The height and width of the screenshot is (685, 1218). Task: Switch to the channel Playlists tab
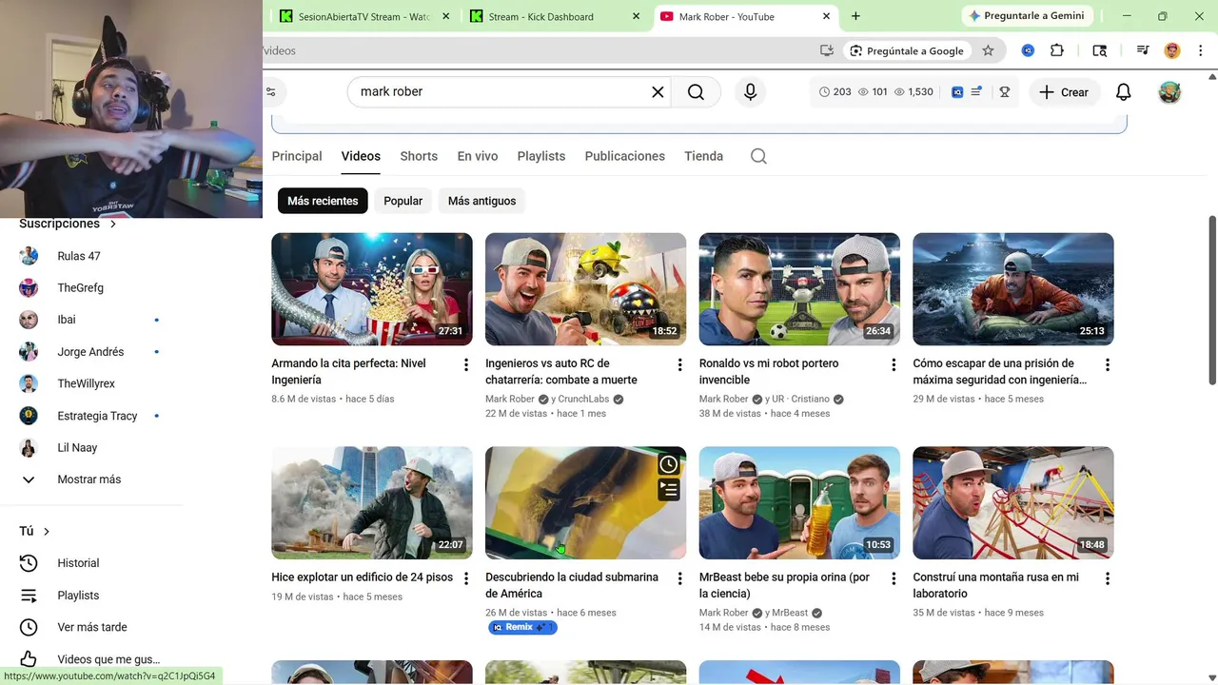541,156
